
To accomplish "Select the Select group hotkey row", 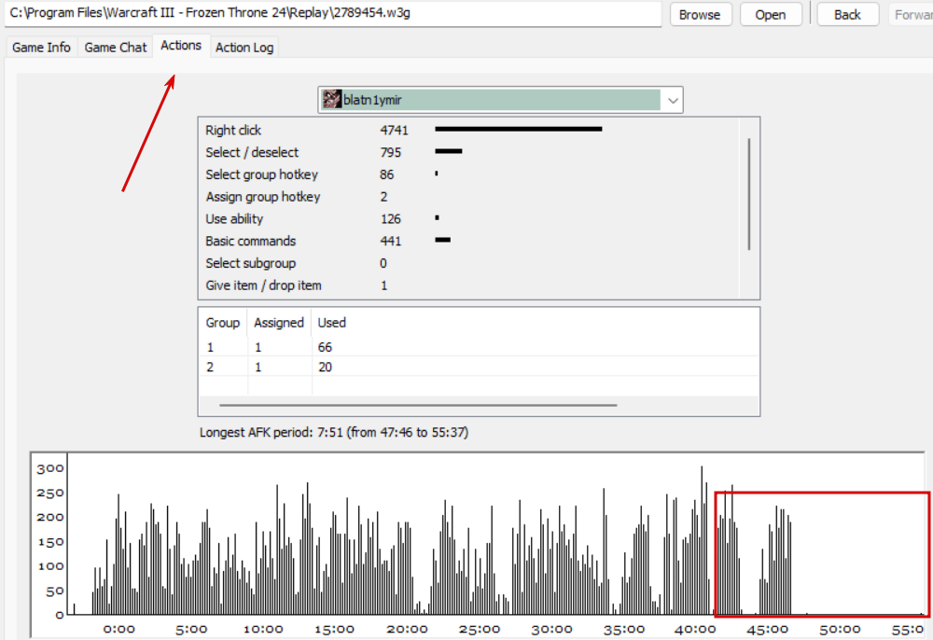I will pos(469,174).
